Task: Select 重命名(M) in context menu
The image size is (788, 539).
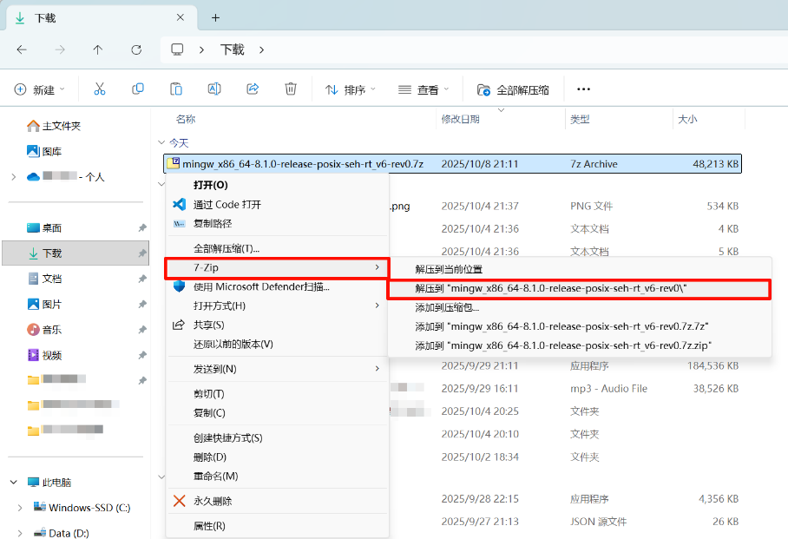Action: tap(278, 477)
